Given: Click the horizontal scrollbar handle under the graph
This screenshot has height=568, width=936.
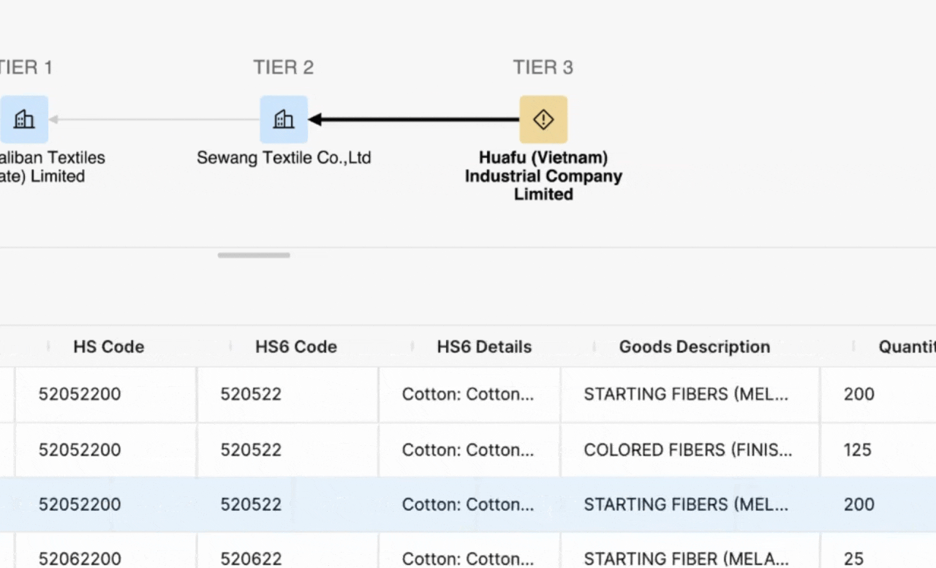Looking at the screenshot, I should (x=254, y=255).
